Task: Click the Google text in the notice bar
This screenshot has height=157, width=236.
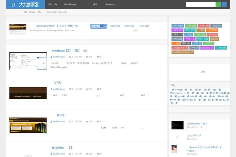Action: [x=32, y=12]
